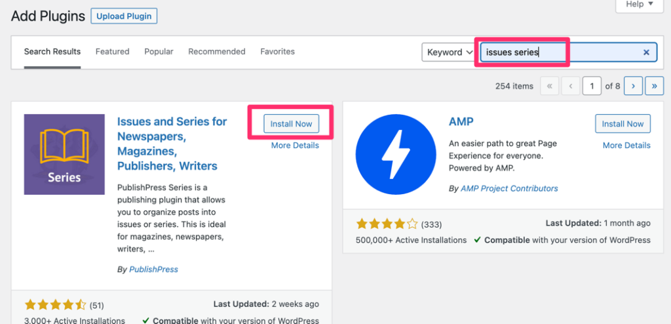Image resolution: width=671 pixels, height=324 pixels.
Task: Click the rating count (51)
Action: 97,306
